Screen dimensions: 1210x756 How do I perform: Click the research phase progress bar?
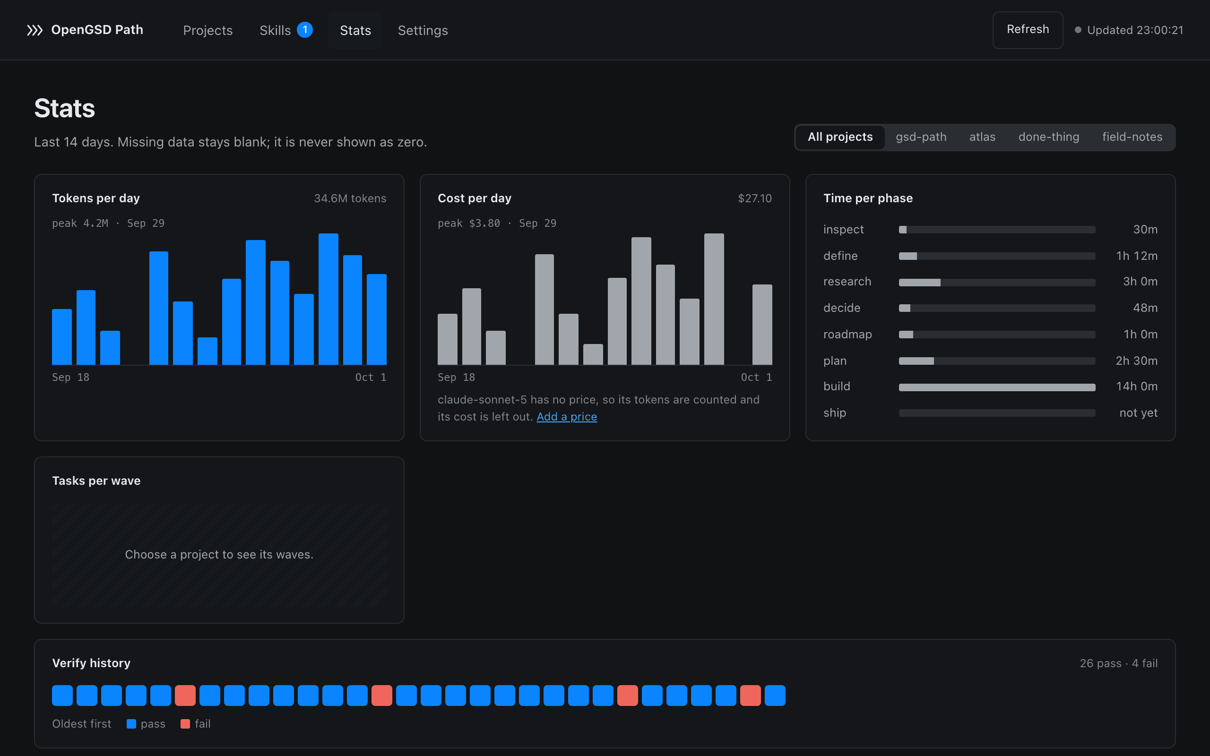(x=996, y=283)
